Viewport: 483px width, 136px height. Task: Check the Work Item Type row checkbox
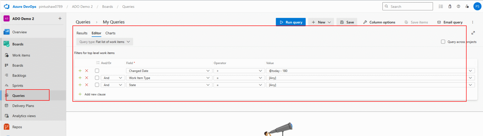97,78
